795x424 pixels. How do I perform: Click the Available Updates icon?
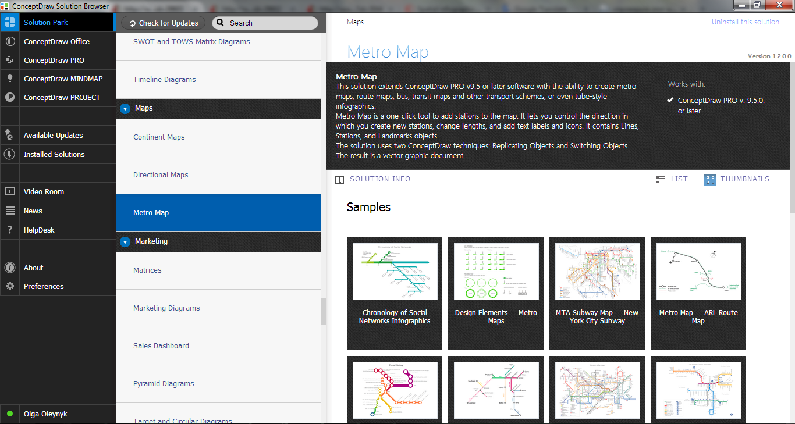9,136
